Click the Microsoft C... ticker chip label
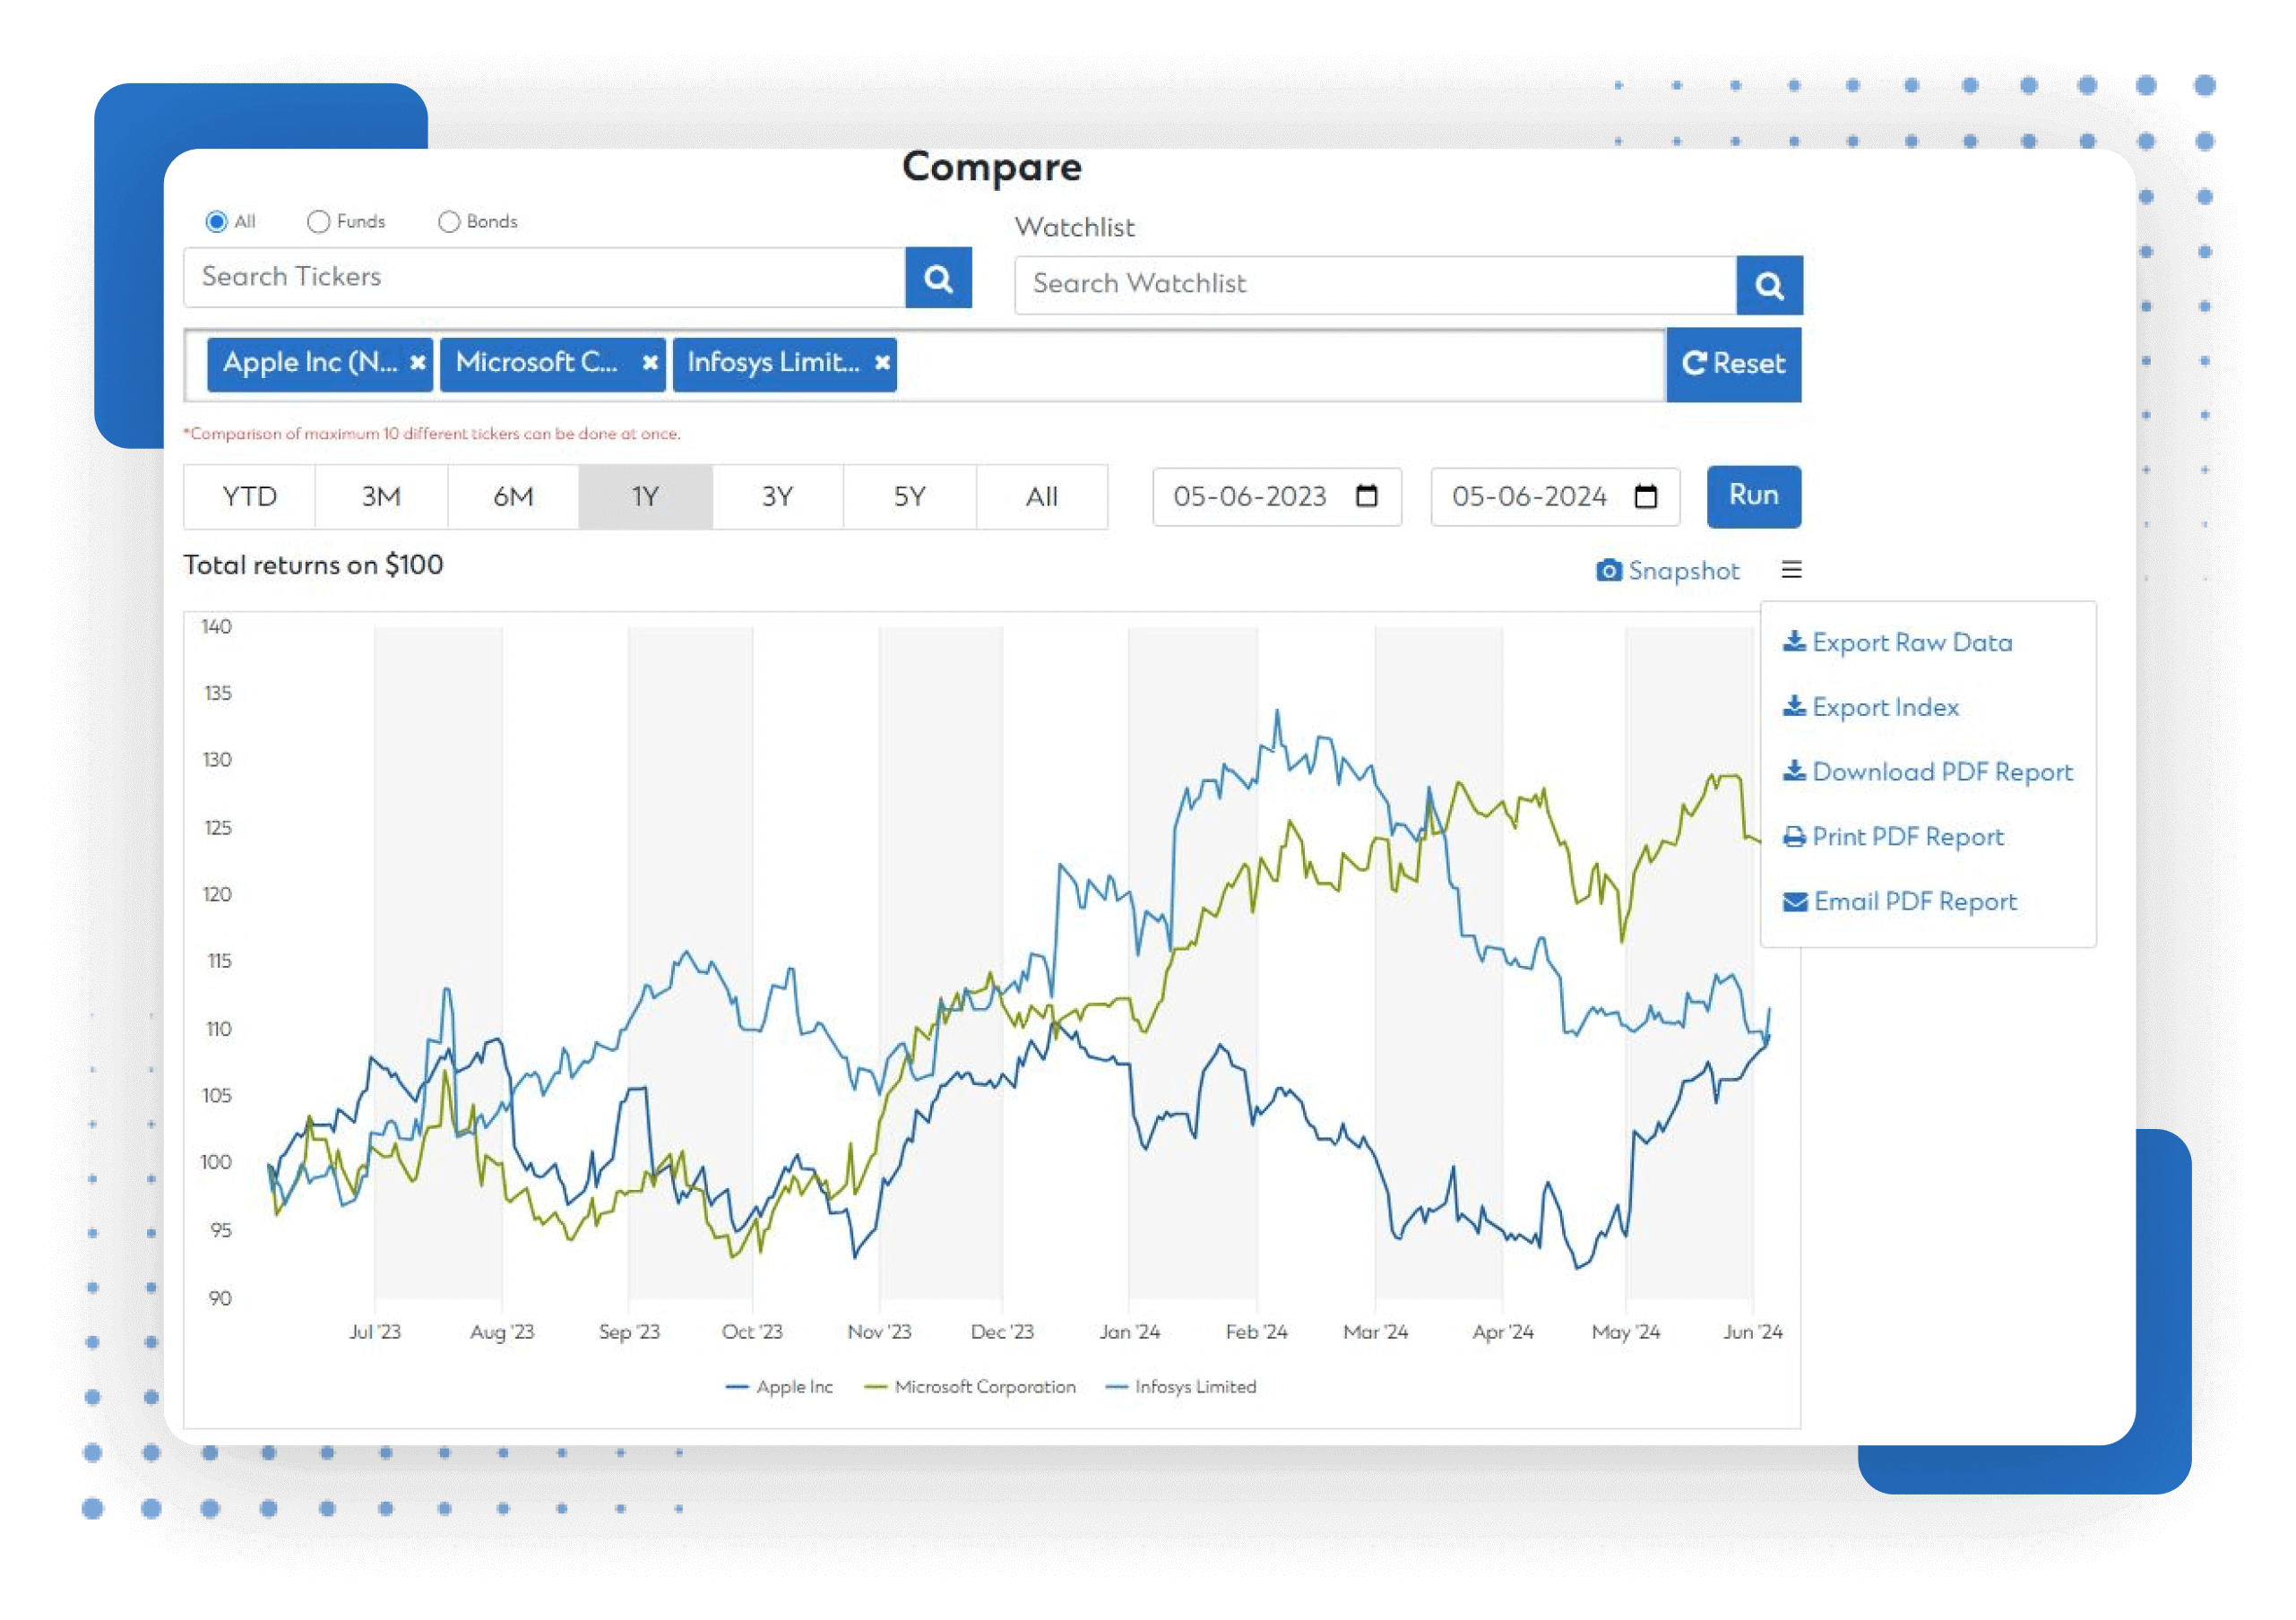This screenshot has height=1620, width=2296. pyautogui.click(x=536, y=362)
